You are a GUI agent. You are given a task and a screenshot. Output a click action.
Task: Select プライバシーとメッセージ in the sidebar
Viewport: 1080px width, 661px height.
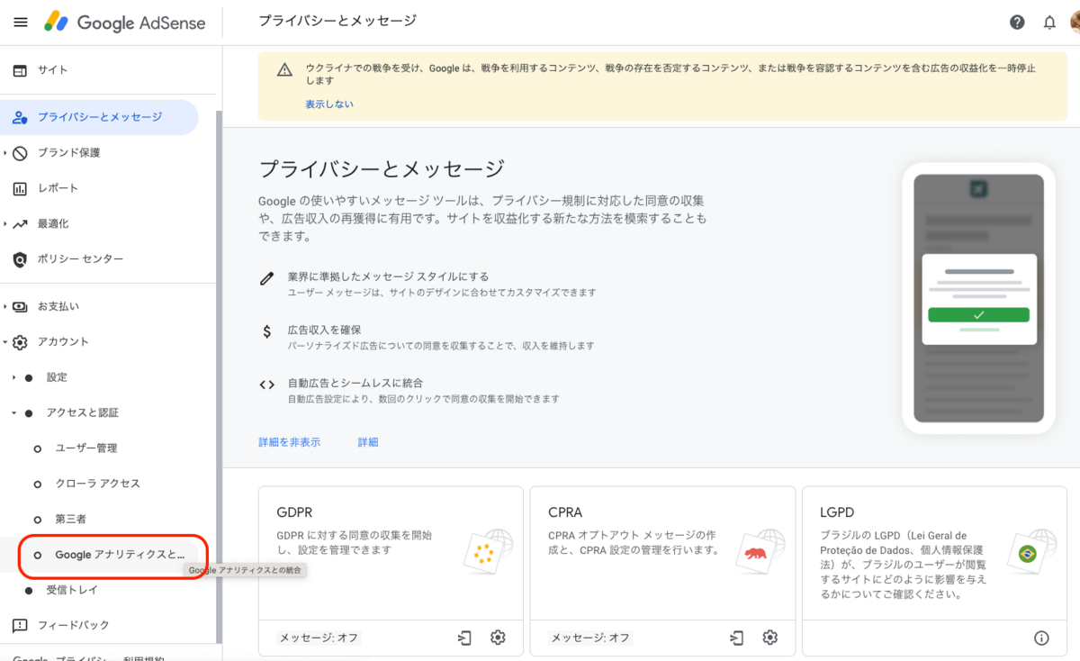point(99,117)
